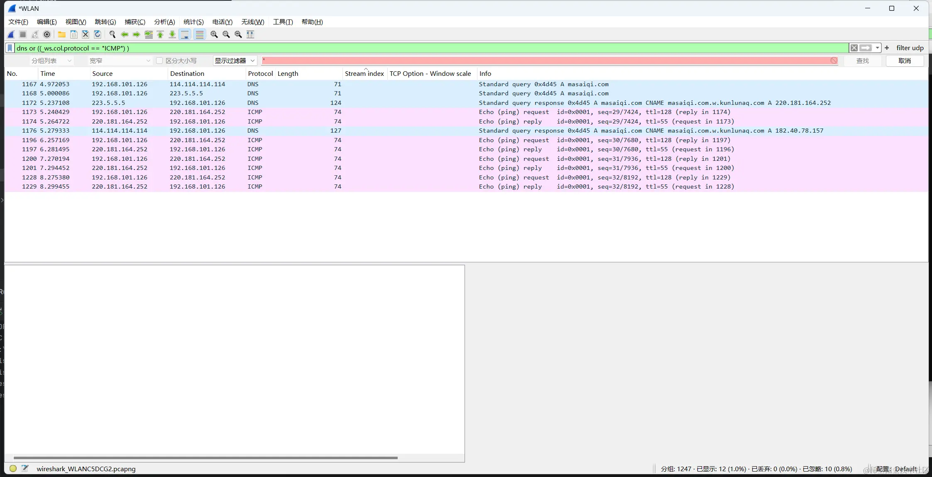Toggle auto-scroll during live capture

point(185,34)
